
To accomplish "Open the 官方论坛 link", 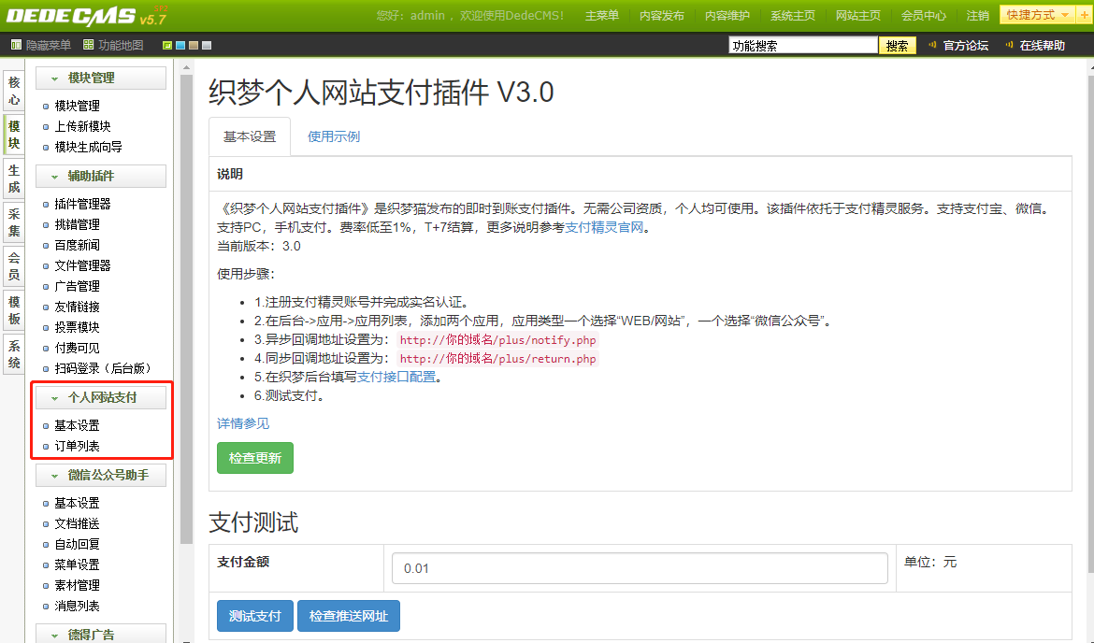I will (x=966, y=46).
